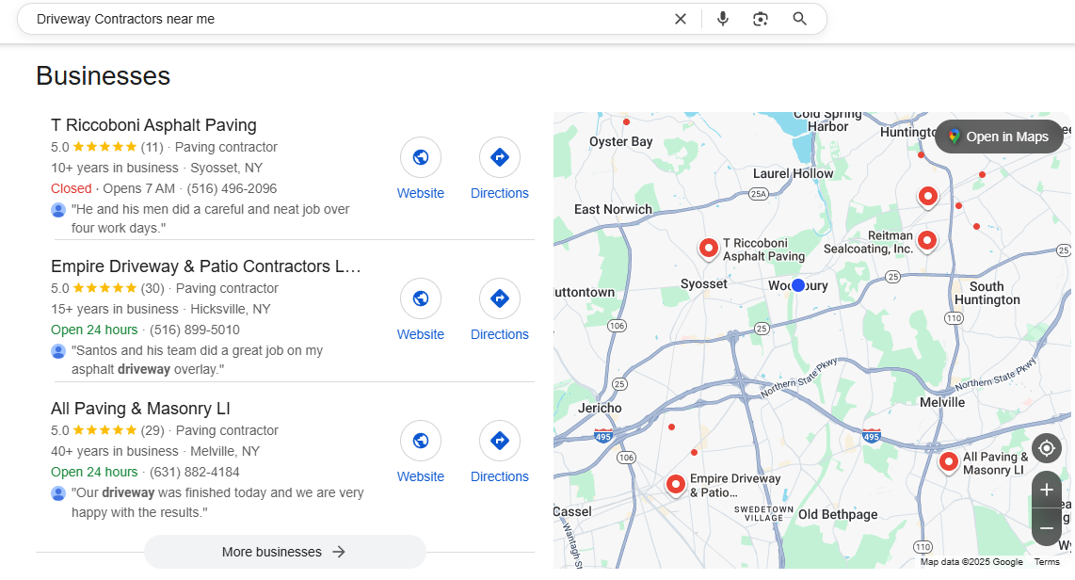1075x580 pixels.
Task: Select Reitman Sealcoating map pin
Action: tap(927, 240)
